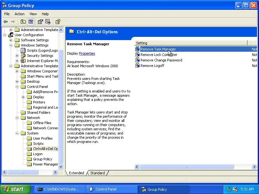
Task: Open the View menu
Action: click(33, 14)
